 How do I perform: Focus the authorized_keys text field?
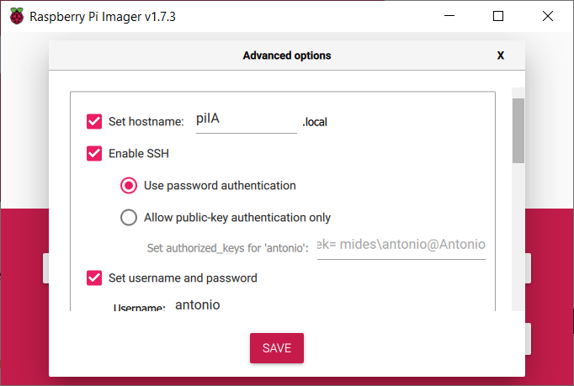[401, 245]
